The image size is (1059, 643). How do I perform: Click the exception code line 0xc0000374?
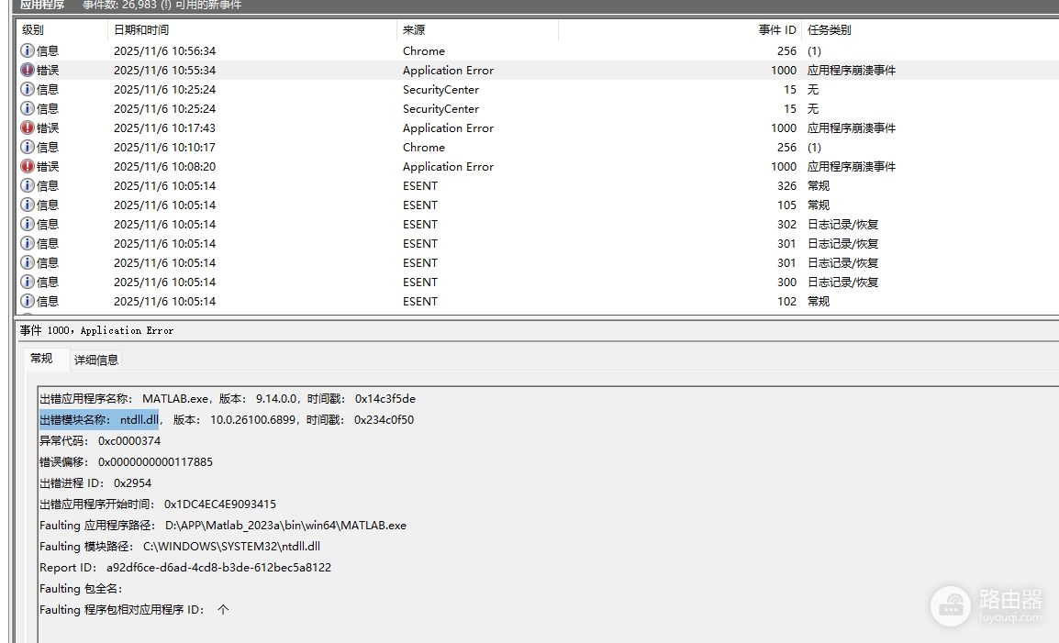[100, 440]
